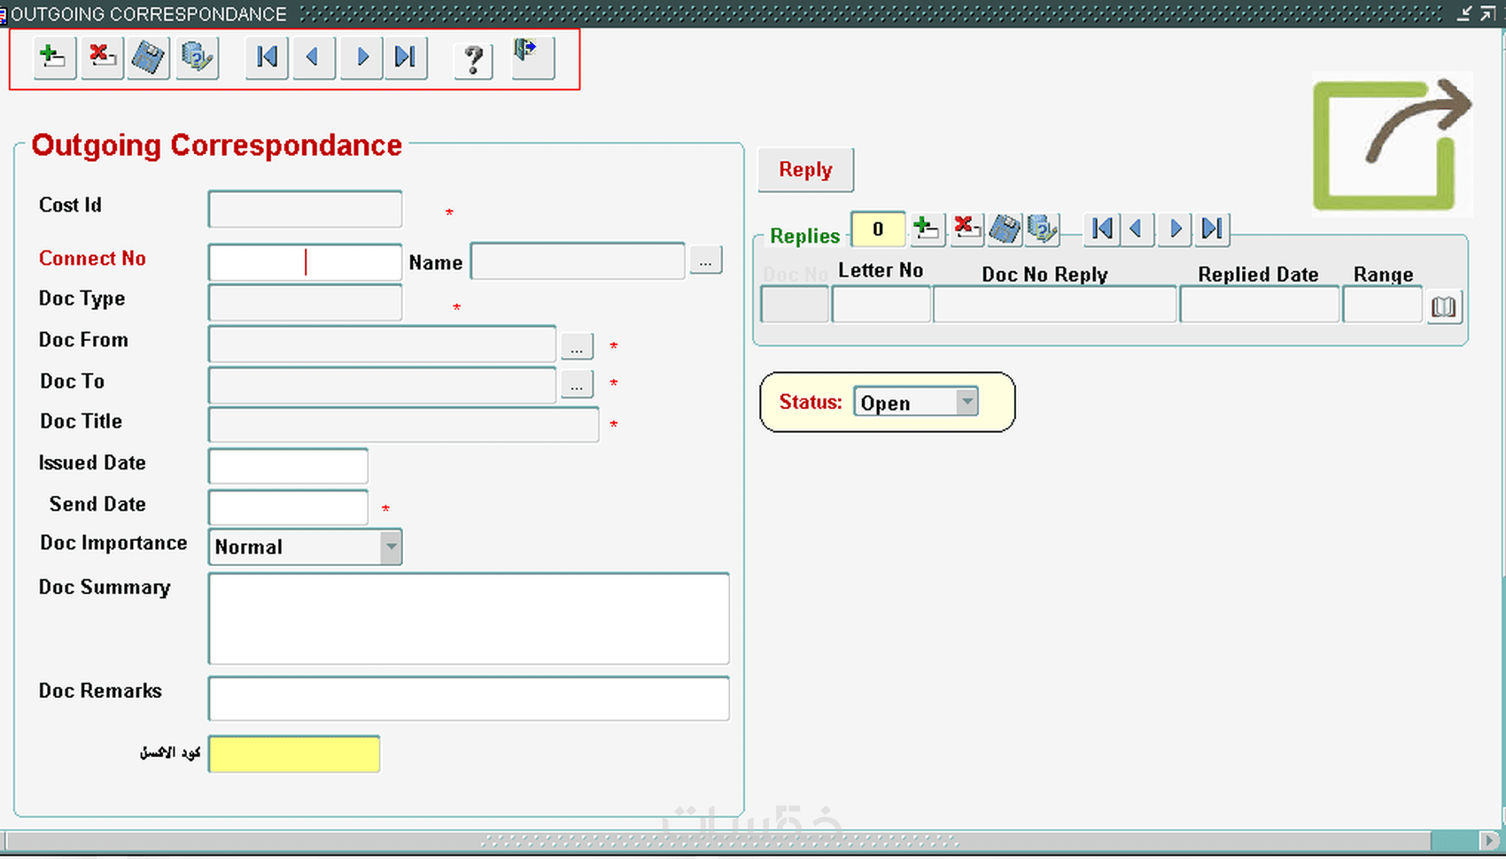The height and width of the screenshot is (859, 1506).
Task: Click the ellipsis button beside Doc From
Action: [x=576, y=345]
